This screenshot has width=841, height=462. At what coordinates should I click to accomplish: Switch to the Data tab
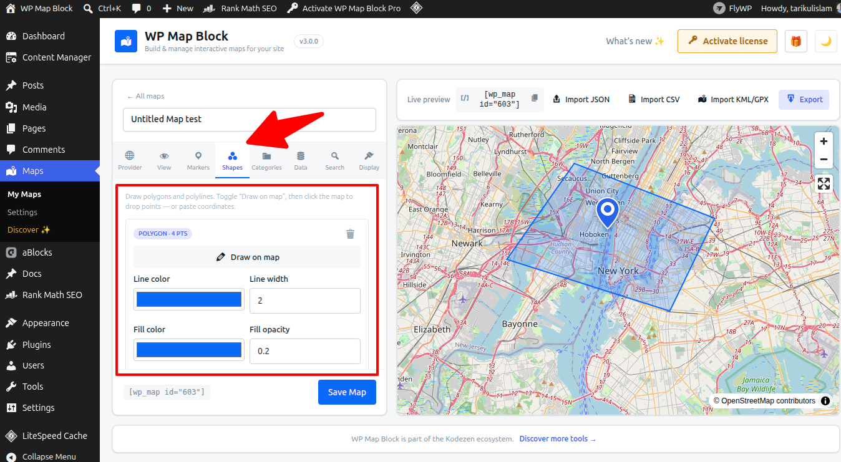301,160
